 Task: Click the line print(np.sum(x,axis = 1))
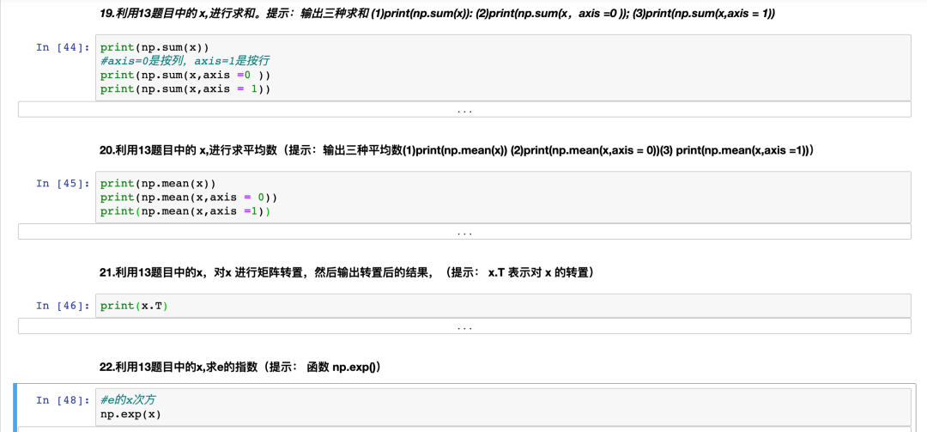[185, 88]
